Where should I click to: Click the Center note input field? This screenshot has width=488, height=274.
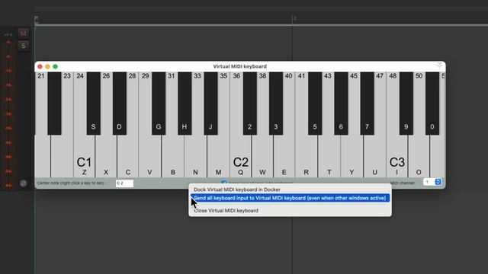(x=124, y=183)
